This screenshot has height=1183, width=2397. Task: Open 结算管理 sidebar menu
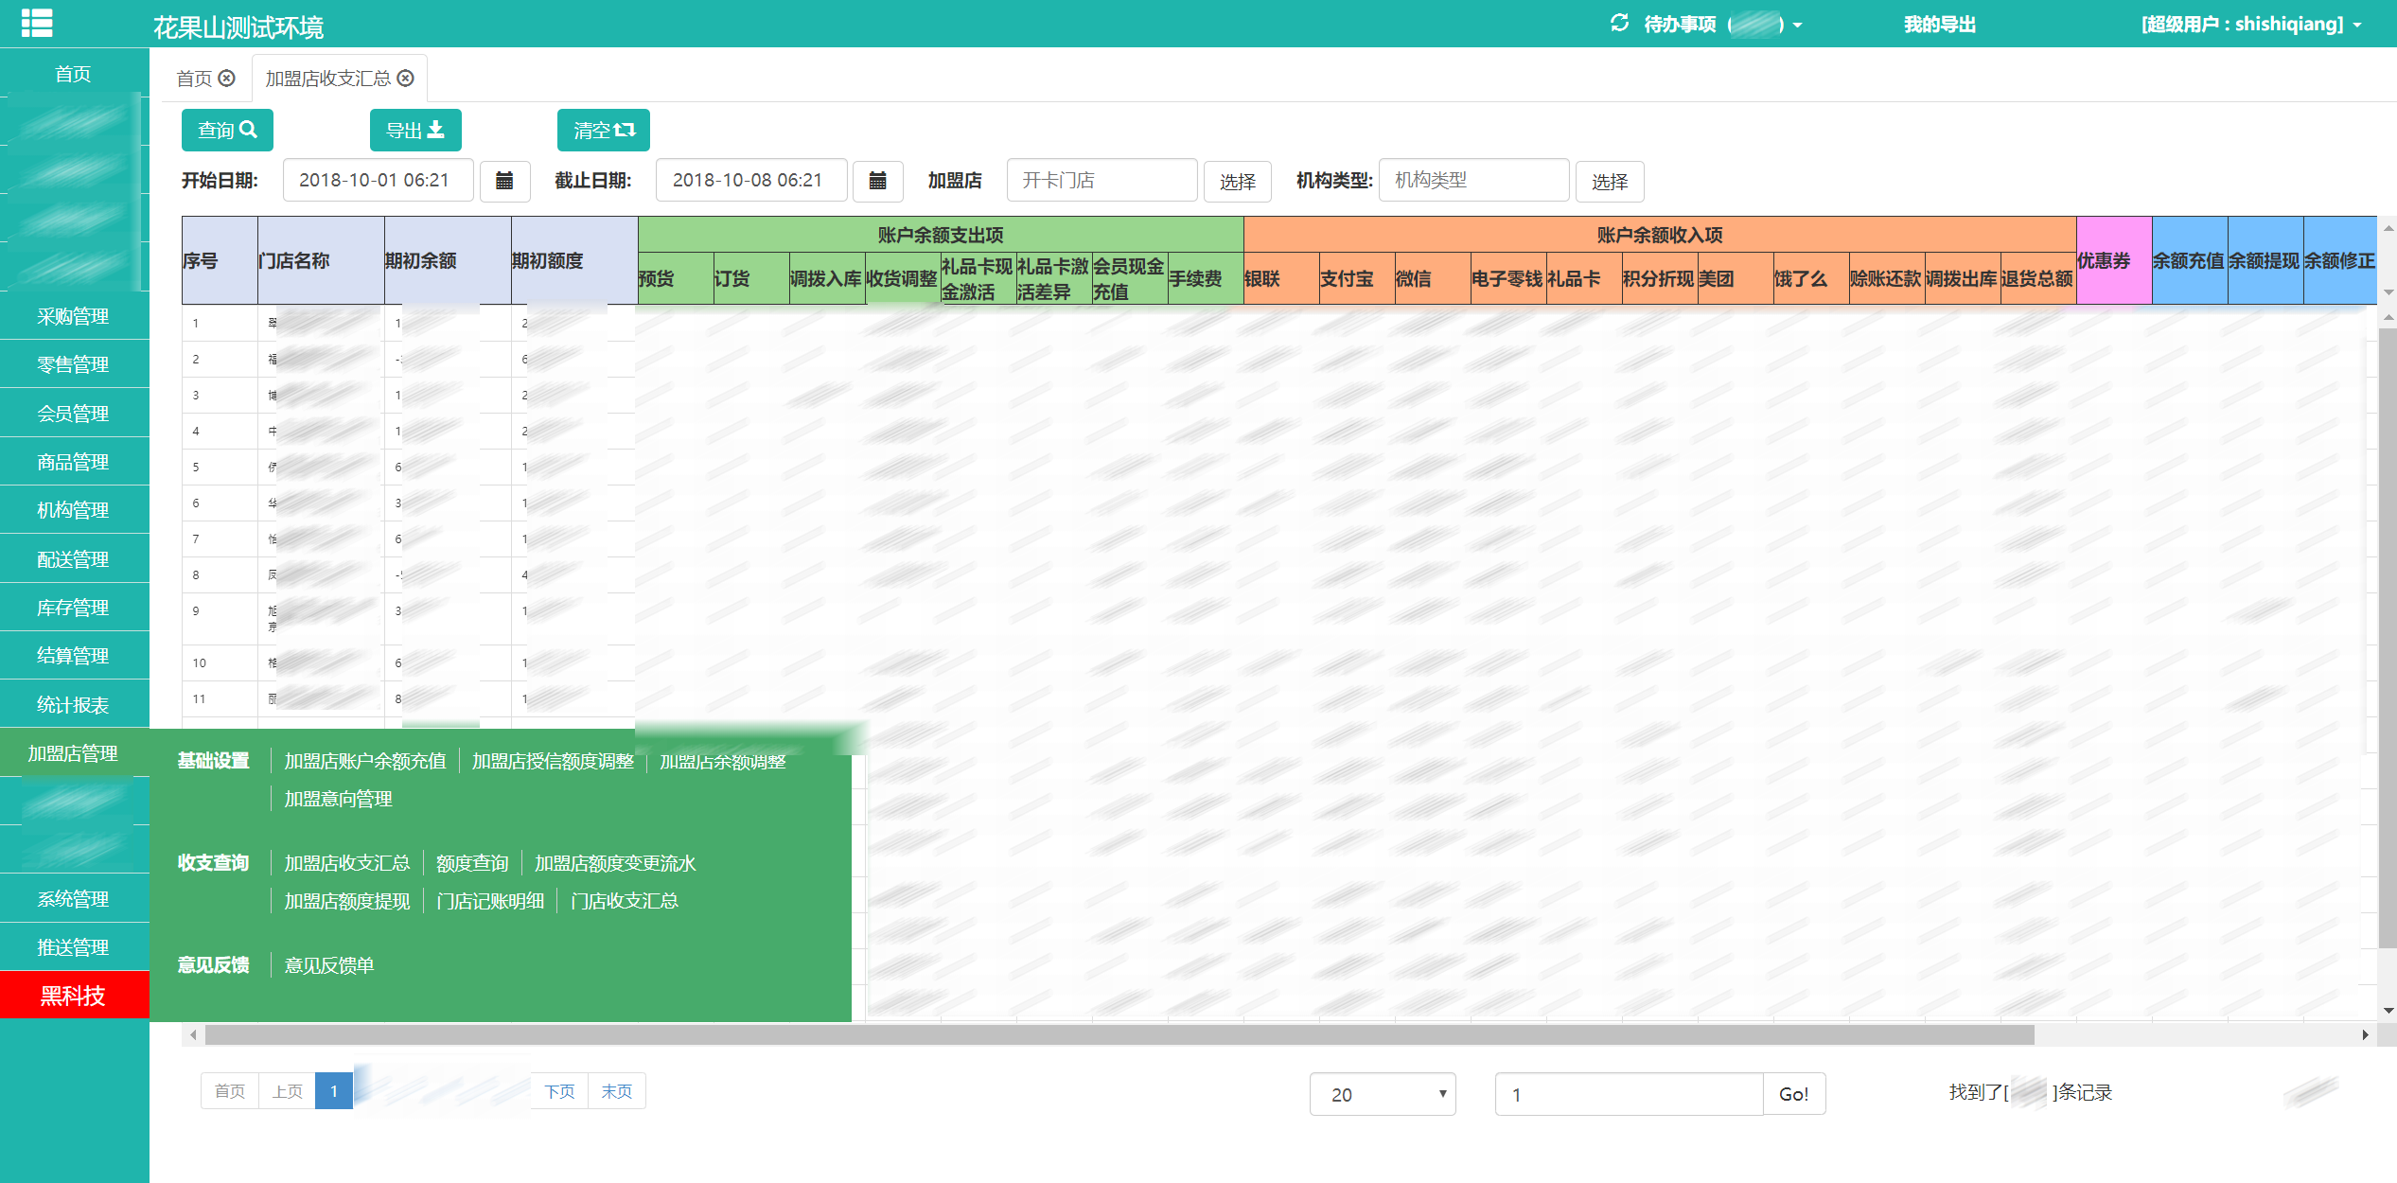[x=74, y=656]
